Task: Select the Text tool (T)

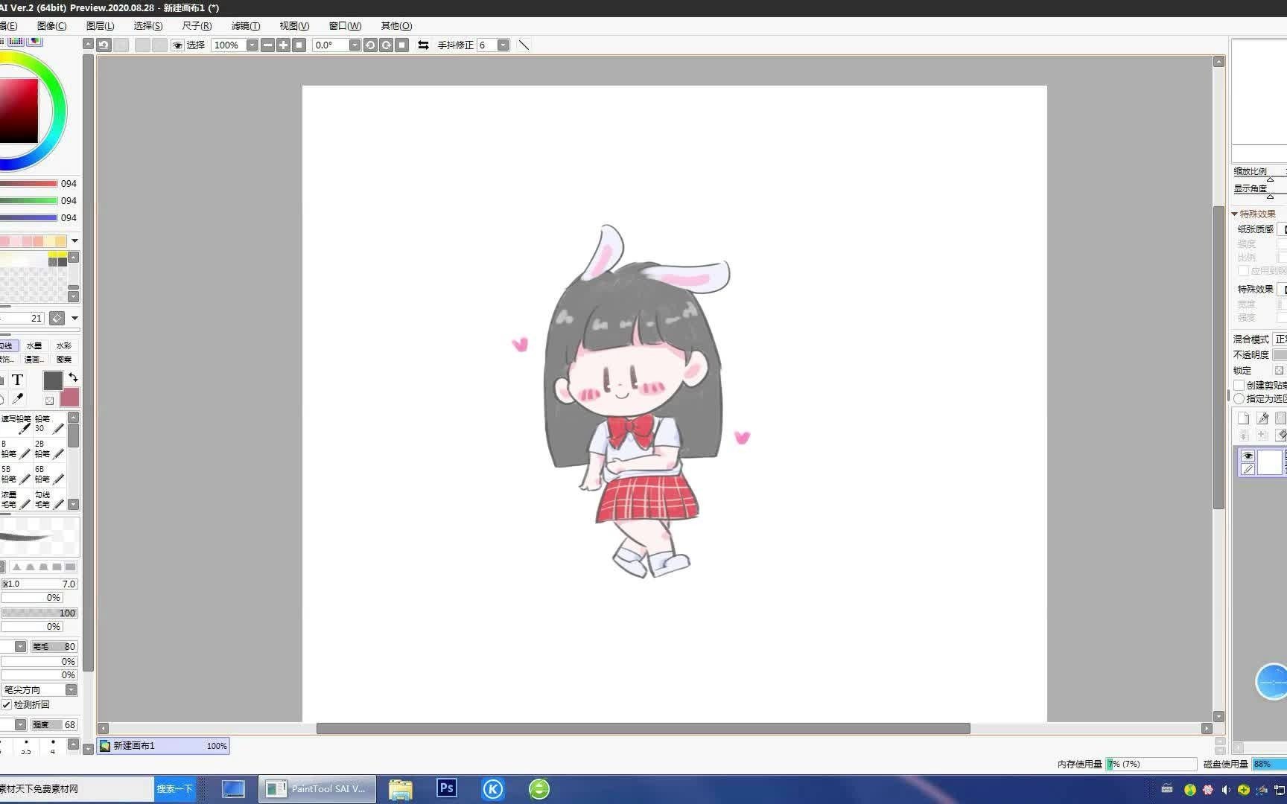Action: tap(17, 380)
